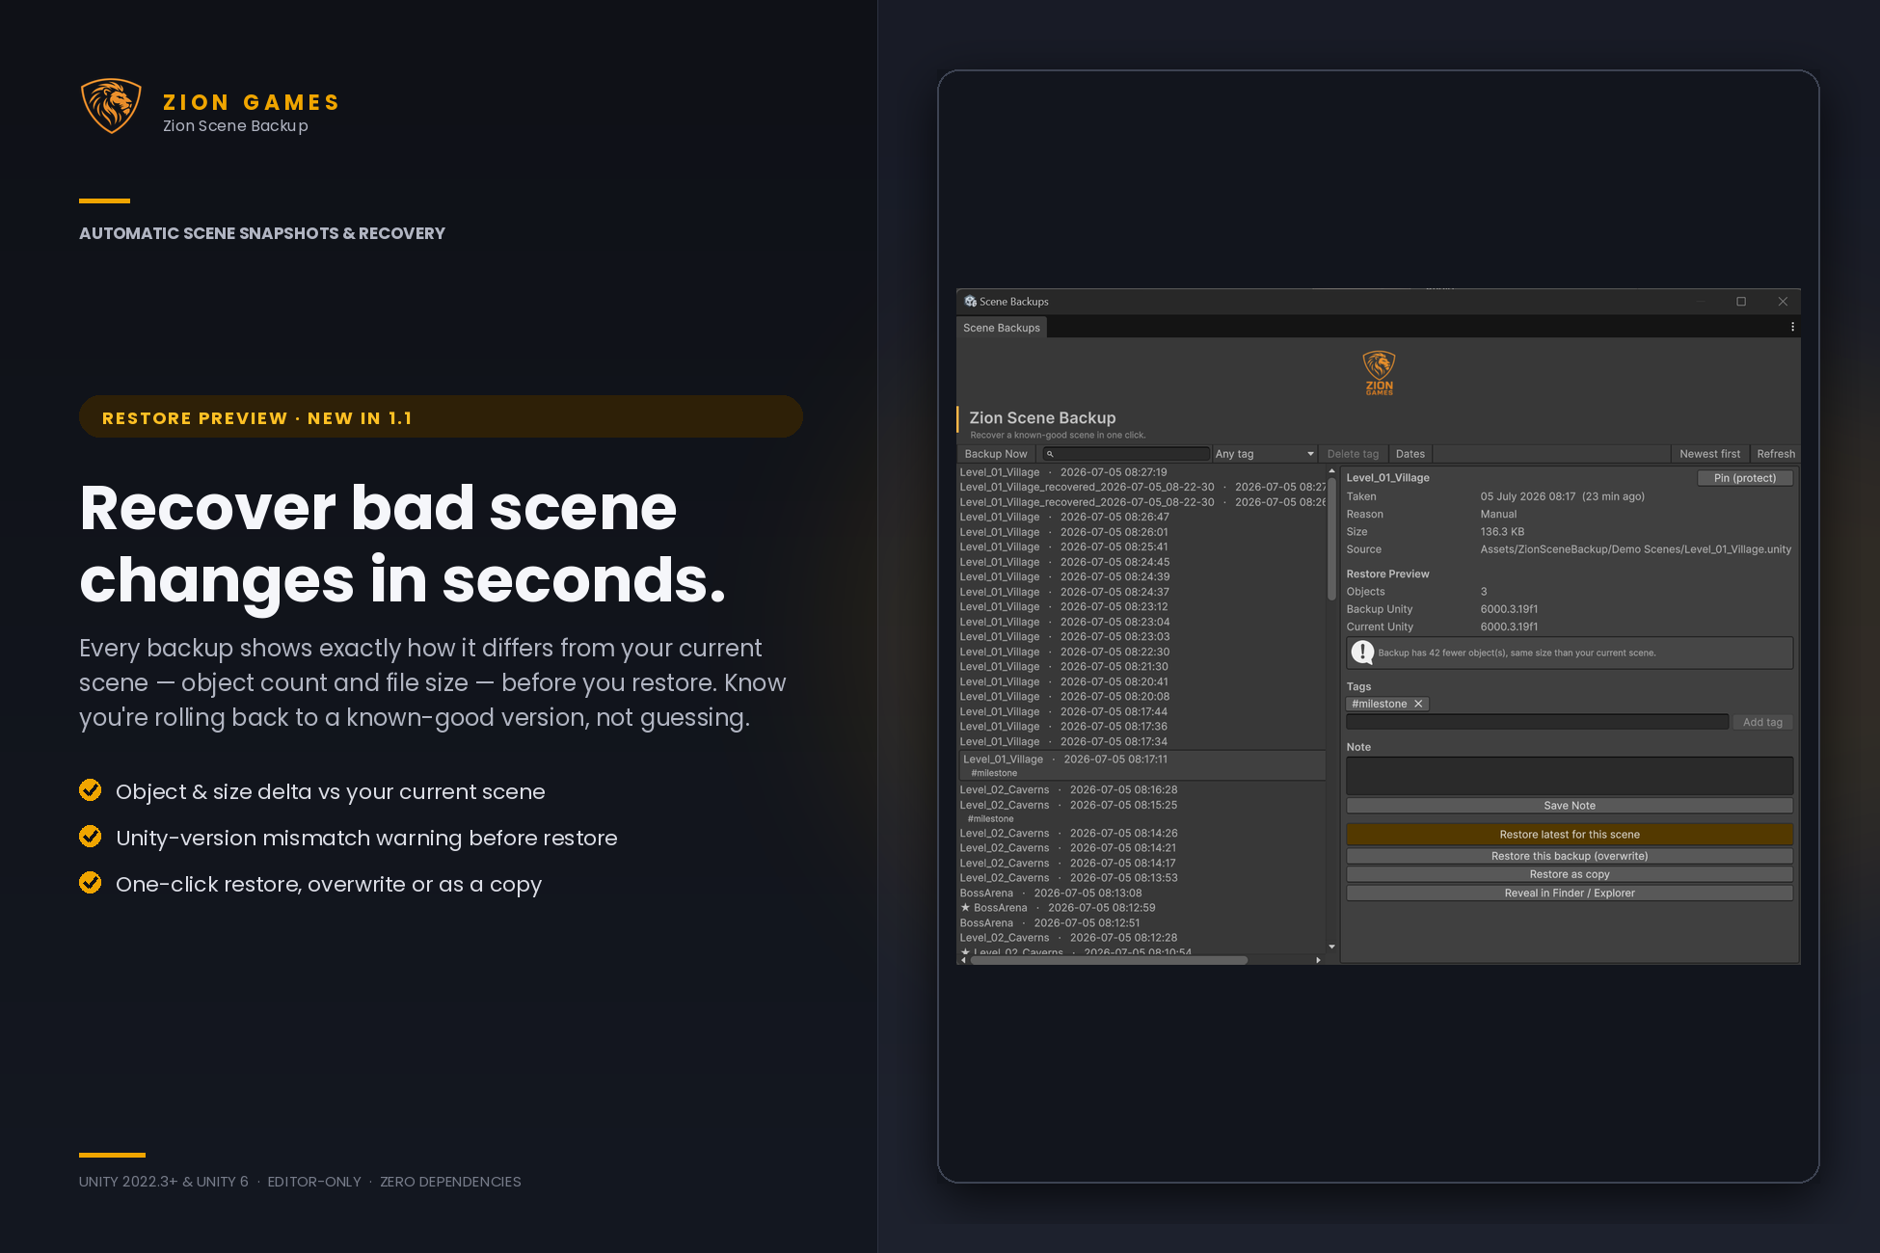
Task: Toggle the Dates display button
Action: 1410,454
